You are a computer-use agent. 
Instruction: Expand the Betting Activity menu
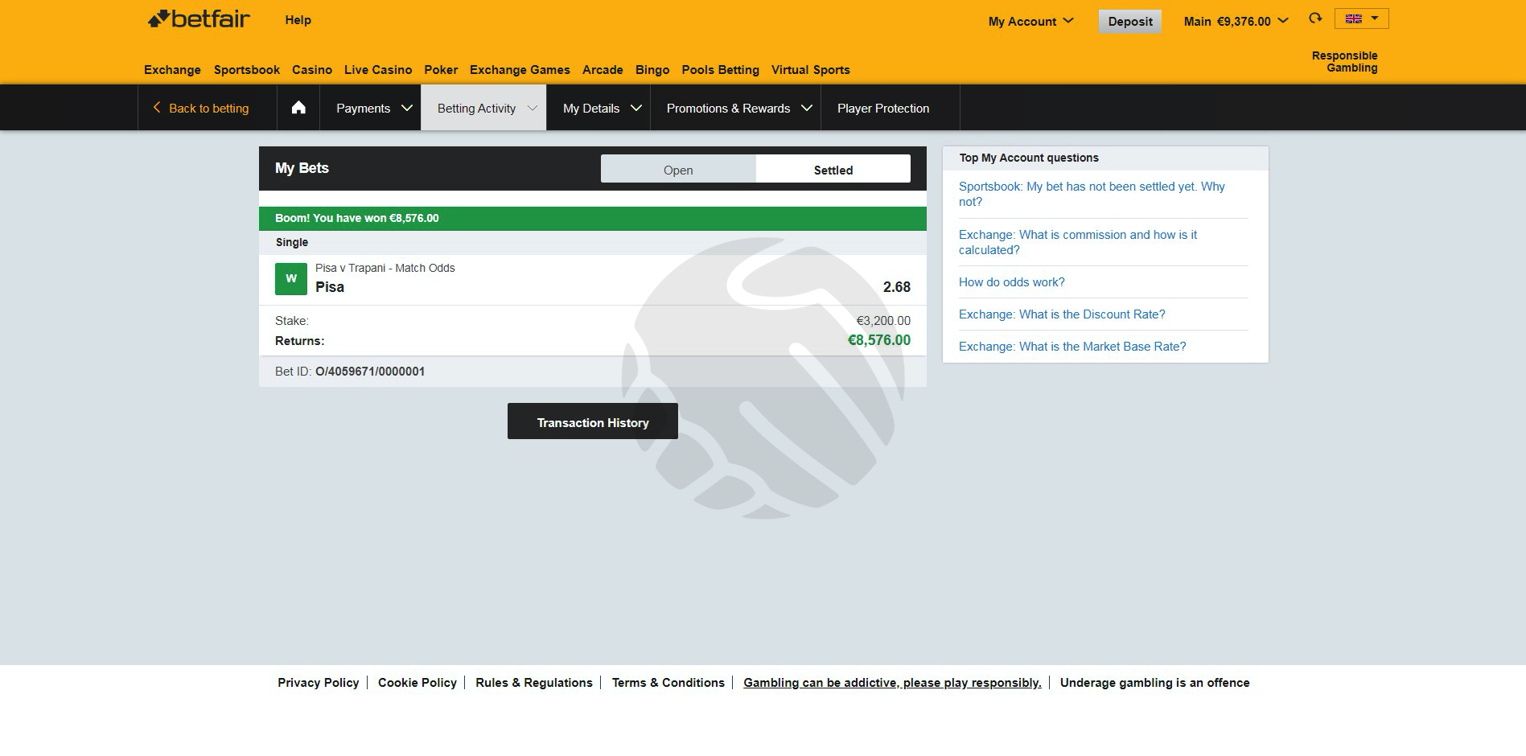click(483, 108)
